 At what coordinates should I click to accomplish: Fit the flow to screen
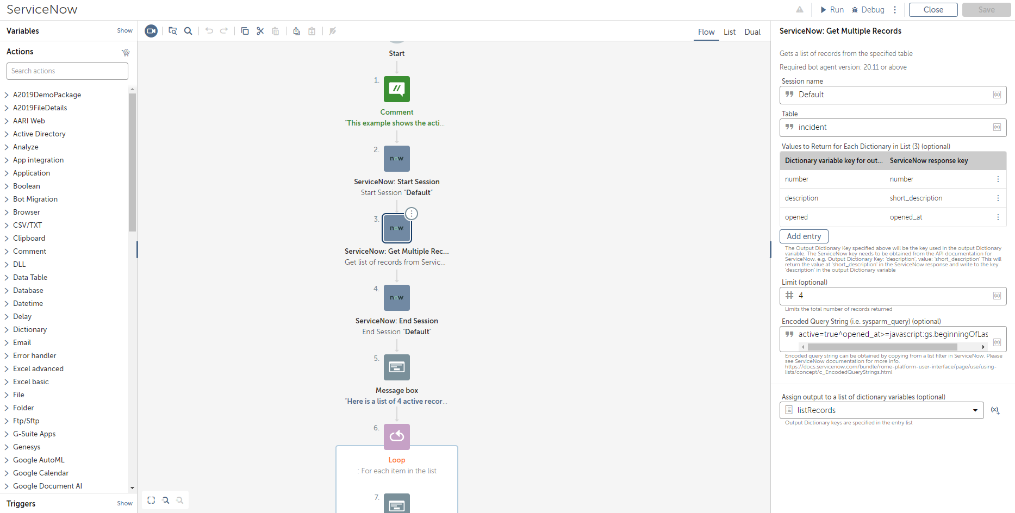point(151,501)
